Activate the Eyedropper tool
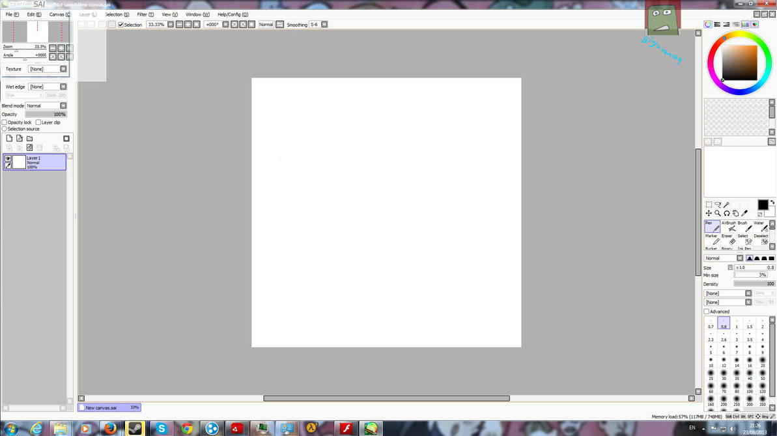The image size is (777, 436). click(744, 212)
